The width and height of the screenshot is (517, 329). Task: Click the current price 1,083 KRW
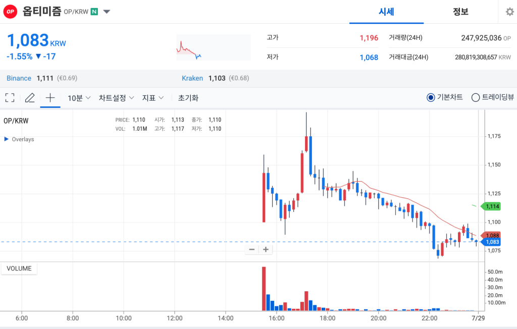coord(36,41)
